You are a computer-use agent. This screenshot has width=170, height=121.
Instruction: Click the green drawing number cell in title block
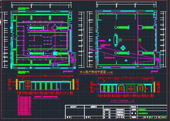point(151,117)
